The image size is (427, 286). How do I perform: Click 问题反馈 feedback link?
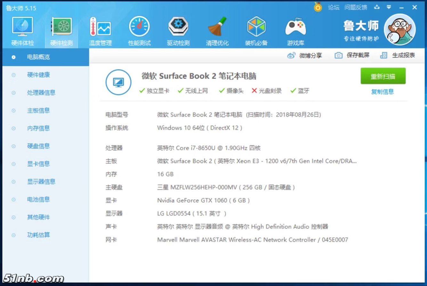click(x=356, y=7)
